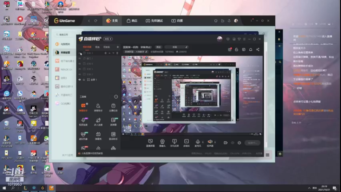Toggle visibility of 文本 1 source
This screenshot has width=341, height=192.
(80, 69)
